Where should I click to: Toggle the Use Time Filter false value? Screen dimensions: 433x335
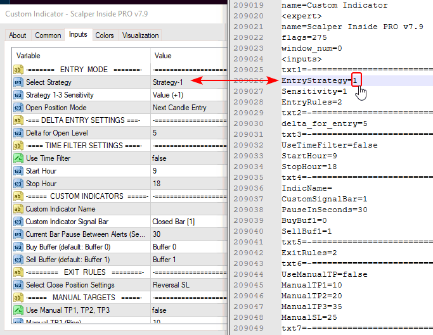pos(189,158)
